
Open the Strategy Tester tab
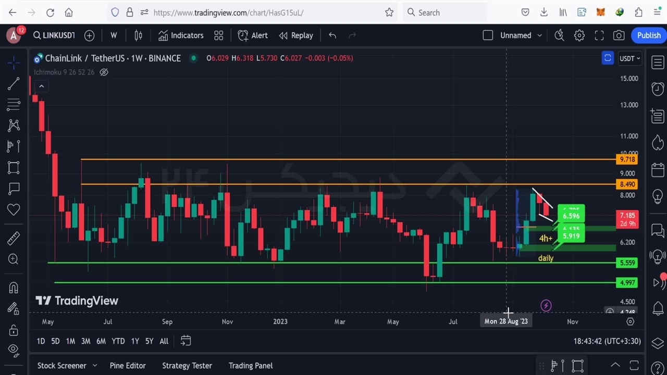(x=187, y=366)
